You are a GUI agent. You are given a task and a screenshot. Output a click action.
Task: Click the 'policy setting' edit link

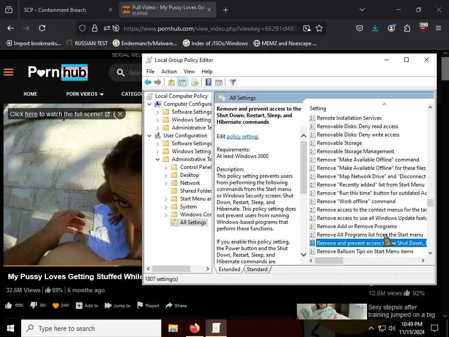pos(242,136)
